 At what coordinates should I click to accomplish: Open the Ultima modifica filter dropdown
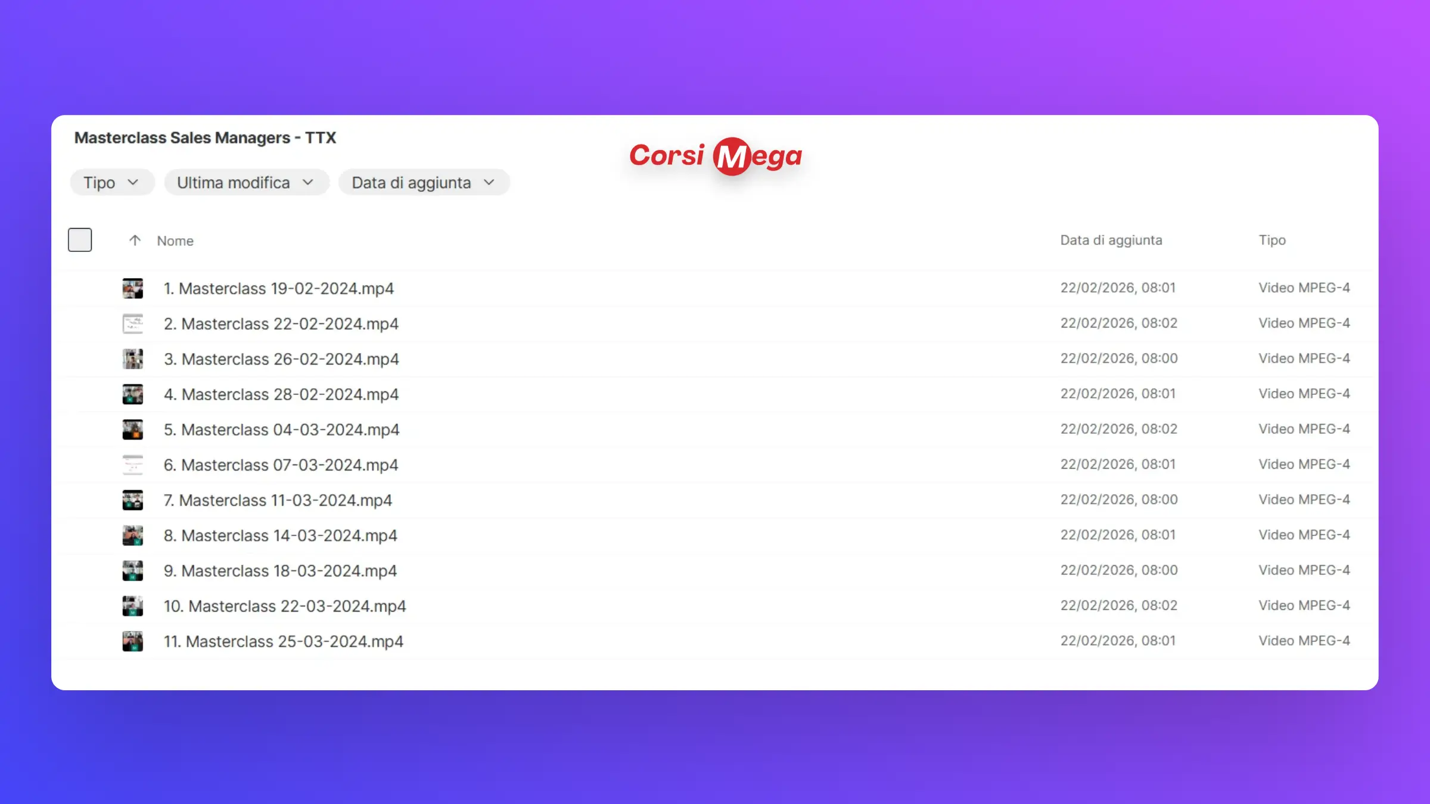(x=246, y=183)
